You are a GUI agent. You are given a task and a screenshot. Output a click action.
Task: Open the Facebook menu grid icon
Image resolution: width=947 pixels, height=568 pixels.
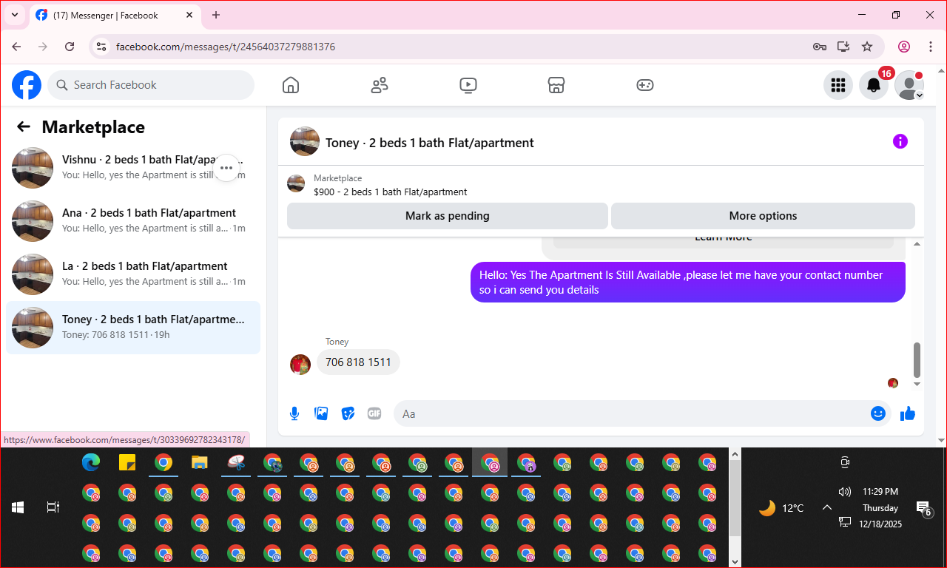pyautogui.click(x=838, y=85)
